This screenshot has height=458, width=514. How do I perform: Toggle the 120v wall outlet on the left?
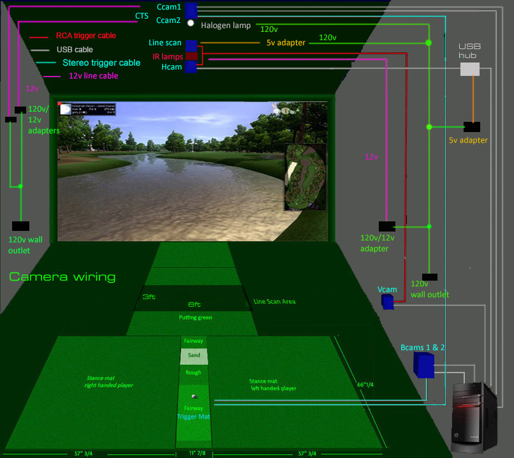click(20, 226)
